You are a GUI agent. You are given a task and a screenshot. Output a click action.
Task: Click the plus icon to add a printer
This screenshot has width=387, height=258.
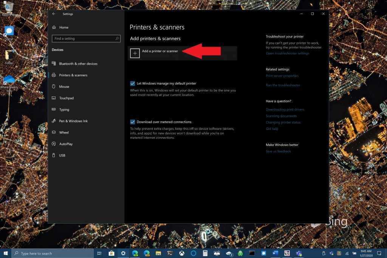(135, 53)
